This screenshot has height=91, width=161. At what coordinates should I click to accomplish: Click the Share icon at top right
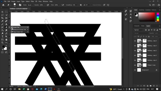159,5
